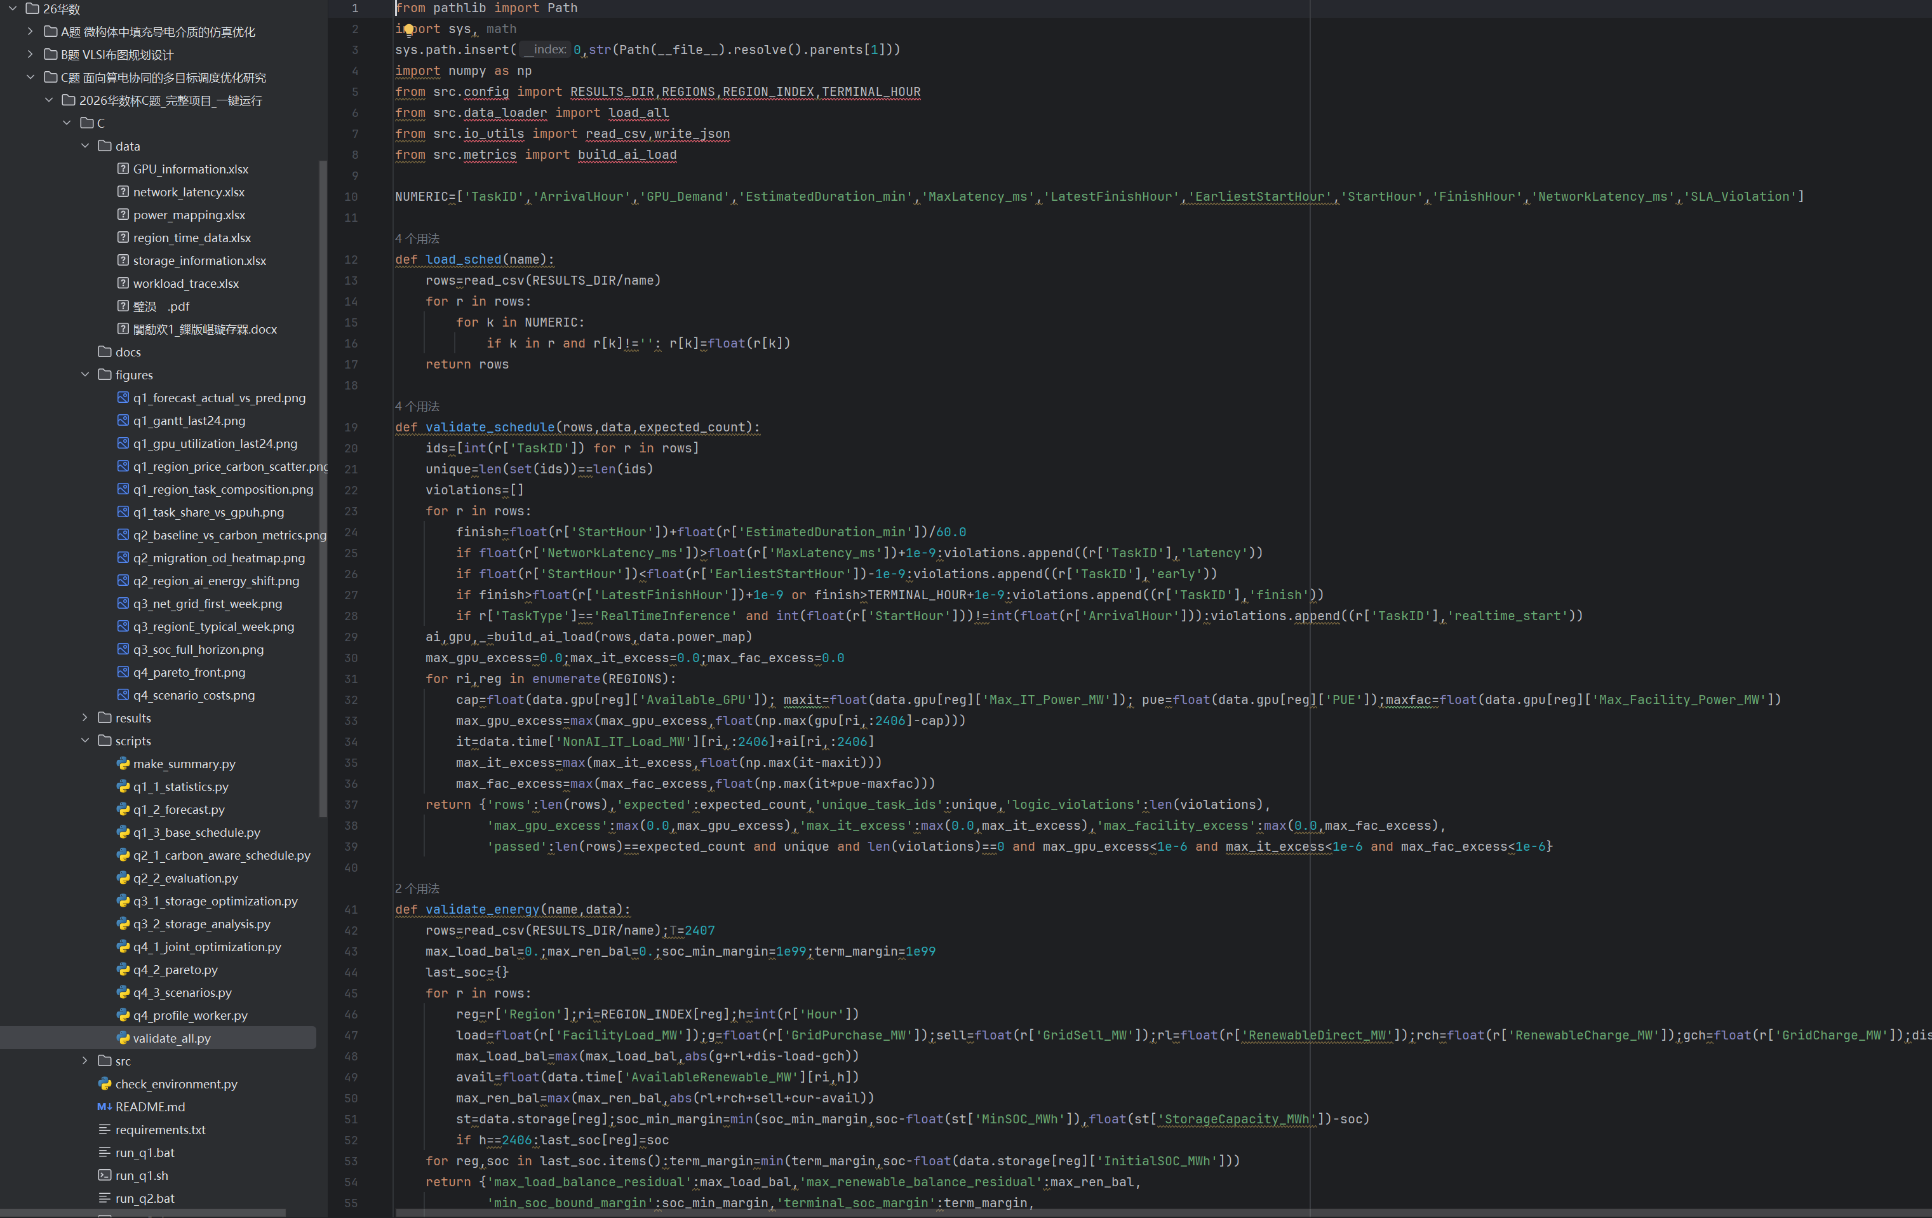Image resolution: width=1932 pixels, height=1218 pixels.
Task: Open the 2 个用法 hint above validate_energy
Action: click(x=417, y=889)
